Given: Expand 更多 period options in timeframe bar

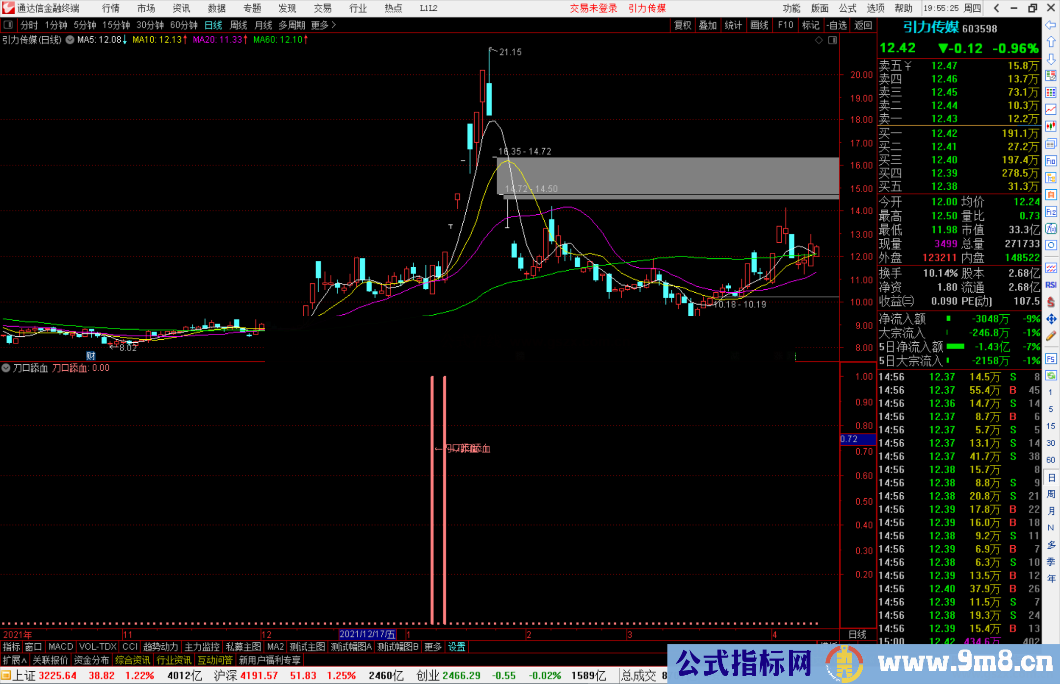Looking at the screenshot, I should (x=323, y=25).
